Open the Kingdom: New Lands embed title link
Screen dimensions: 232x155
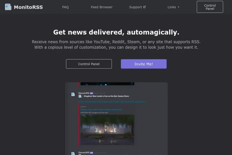tap(101, 110)
